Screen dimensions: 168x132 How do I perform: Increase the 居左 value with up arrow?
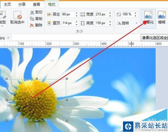(x=77, y=13)
